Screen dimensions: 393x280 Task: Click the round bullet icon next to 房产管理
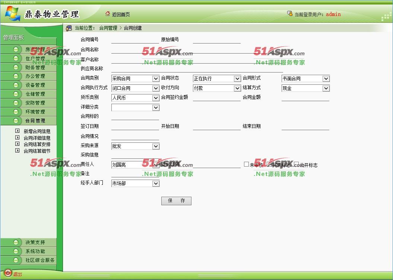click(x=16, y=49)
